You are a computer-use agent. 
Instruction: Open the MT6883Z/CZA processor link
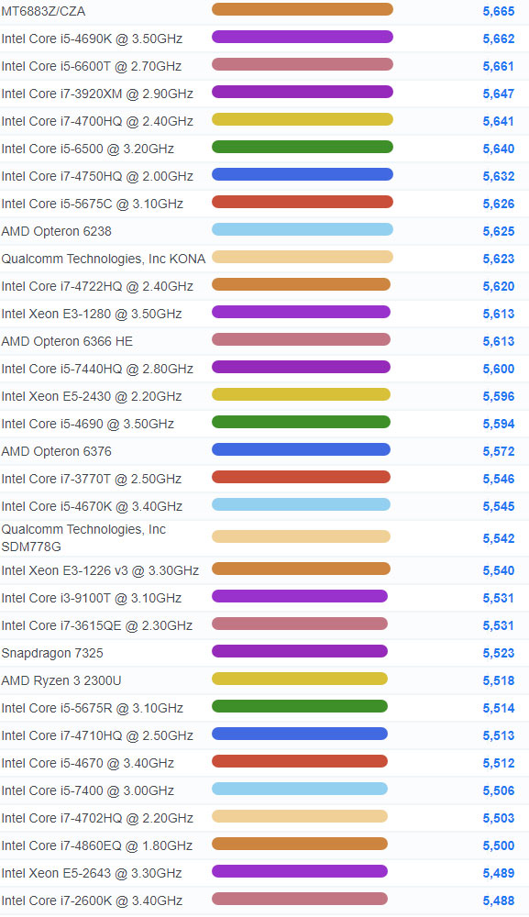click(x=43, y=11)
